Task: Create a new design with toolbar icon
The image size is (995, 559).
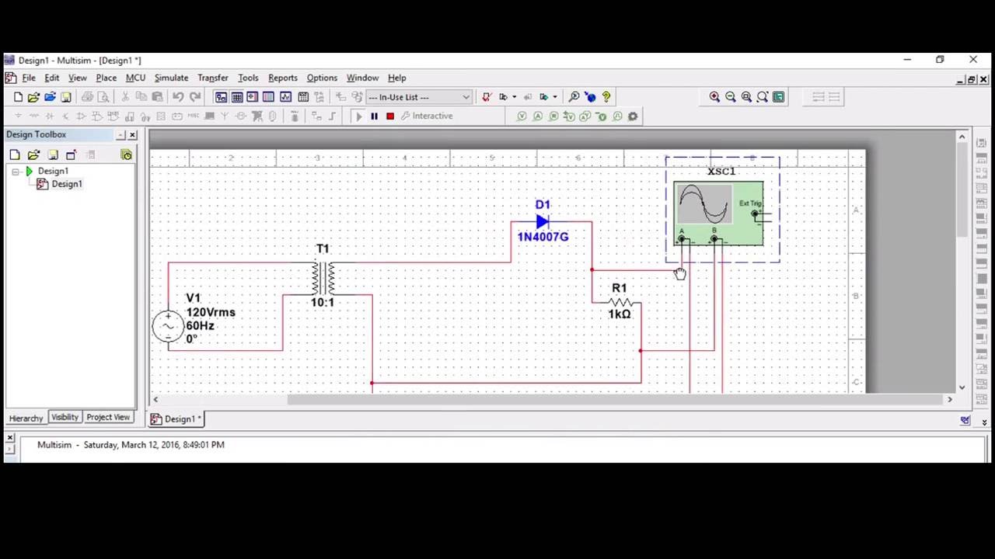Action: (18, 97)
